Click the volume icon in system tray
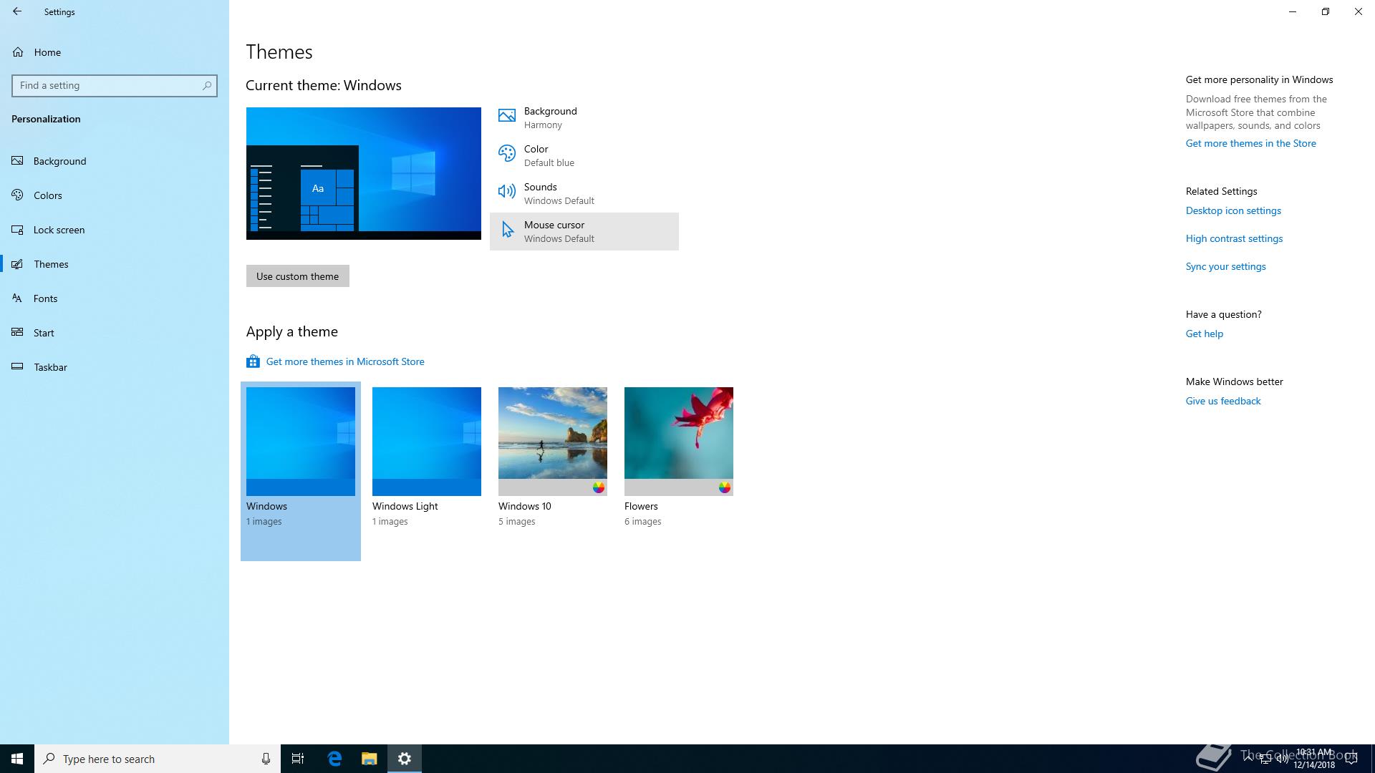Image resolution: width=1375 pixels, height=773 pixels. coord(1282,759)
